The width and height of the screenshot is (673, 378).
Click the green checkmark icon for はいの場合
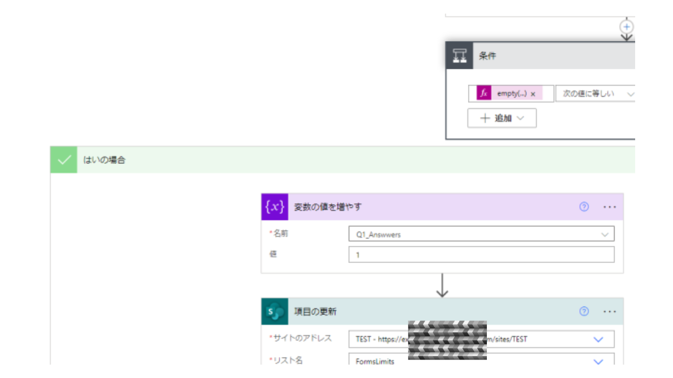click(64, 160)
